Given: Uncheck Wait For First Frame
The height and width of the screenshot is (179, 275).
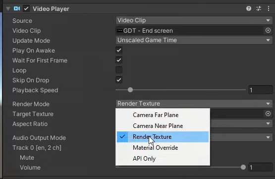Looking at the screenshot, I should pos(119,60).
